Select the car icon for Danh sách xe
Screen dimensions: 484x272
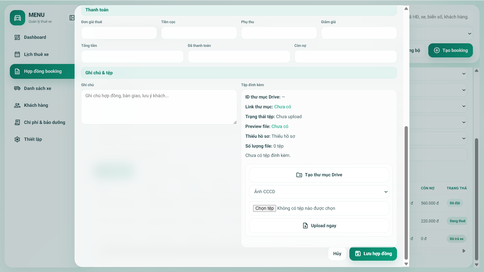(17, 88)
